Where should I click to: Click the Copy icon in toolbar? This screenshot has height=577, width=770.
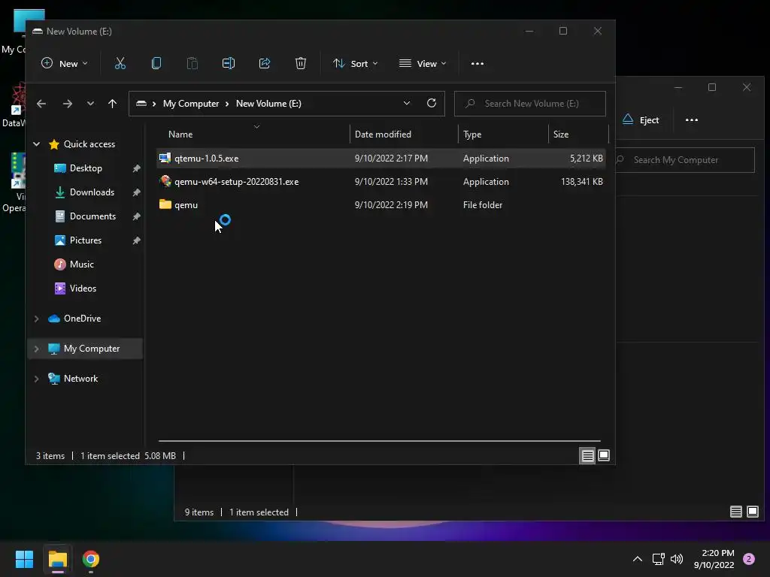click(156, 63)
